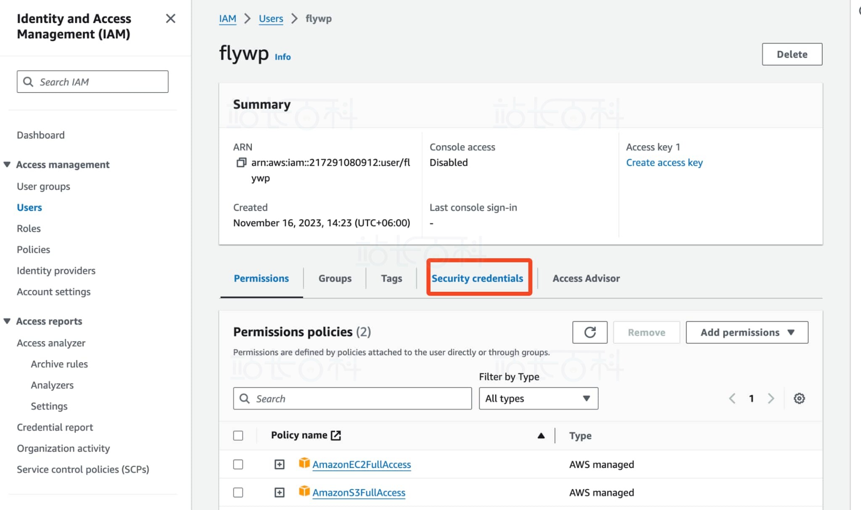Open the table preferences gear icon
Image resolution: width=861 pixels, height=510 pixels.
click(x=799, y=398)
